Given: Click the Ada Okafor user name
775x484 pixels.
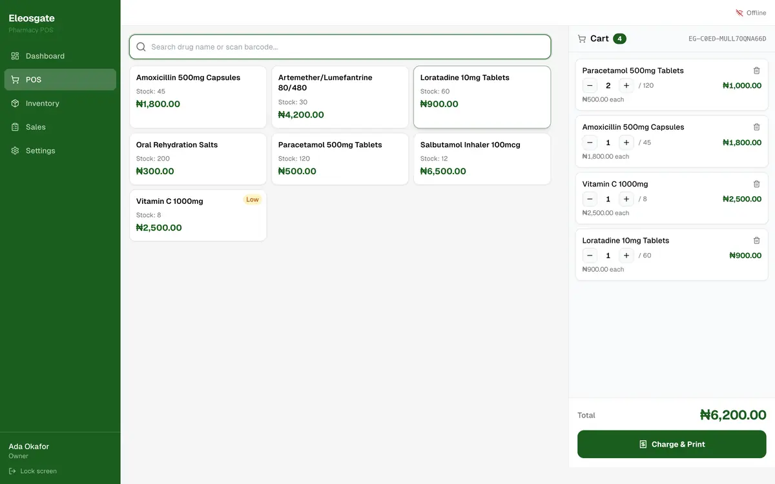Looking at the screenshot, I should [x=28, y=447].
